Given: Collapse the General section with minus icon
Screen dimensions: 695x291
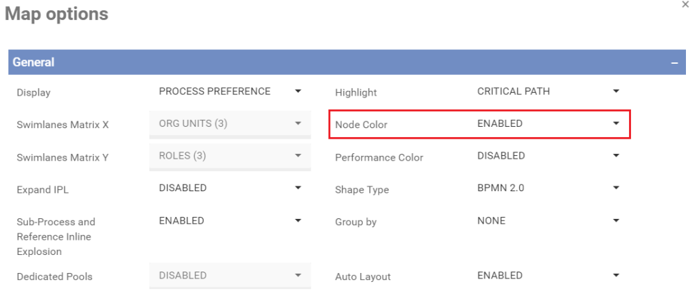Looking at the screenshot, I should click(x=674, y=62).
